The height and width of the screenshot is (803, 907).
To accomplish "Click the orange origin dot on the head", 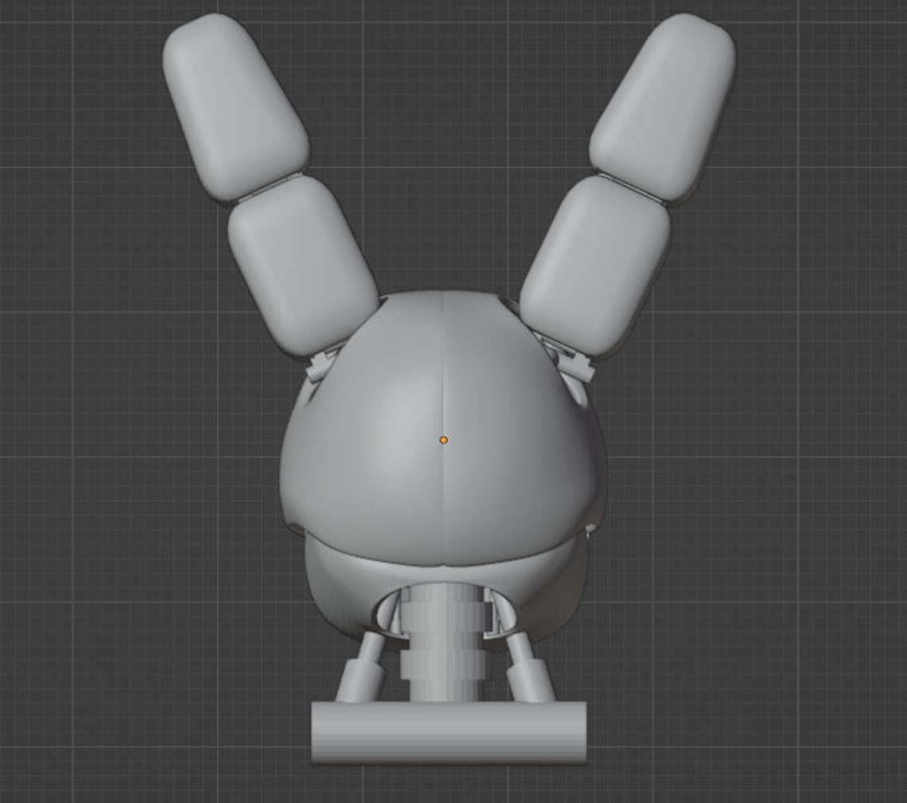I will 444,440.
